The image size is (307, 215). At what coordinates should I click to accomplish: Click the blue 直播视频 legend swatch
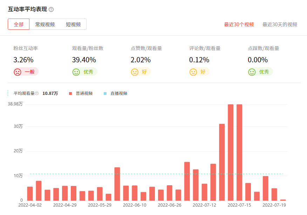click(x=105, y=93)
